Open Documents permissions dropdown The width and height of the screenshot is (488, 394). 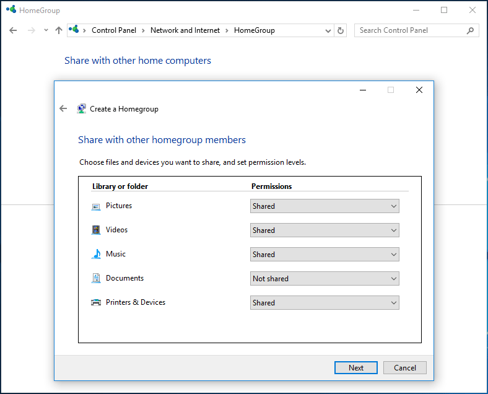click(325, 279)
